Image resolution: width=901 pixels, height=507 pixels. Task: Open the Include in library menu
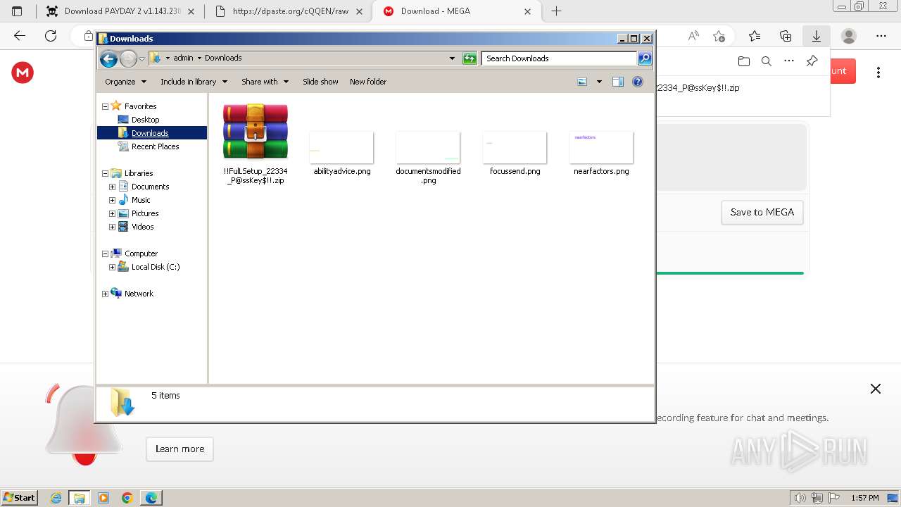tap(194, 82)
